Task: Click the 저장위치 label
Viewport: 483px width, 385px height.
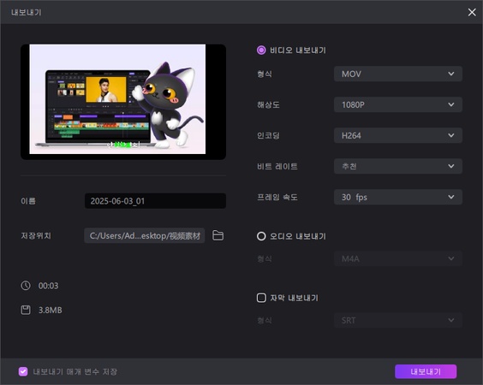Action: (x=36, y=235)
